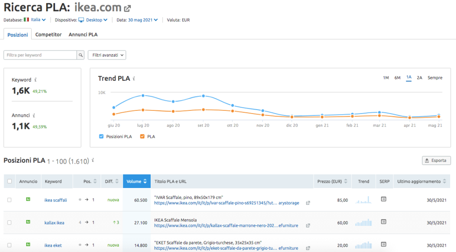Open the ivar-scaffale-pino product URL
This screenshot has height=252, width=456.
(227, 203)
